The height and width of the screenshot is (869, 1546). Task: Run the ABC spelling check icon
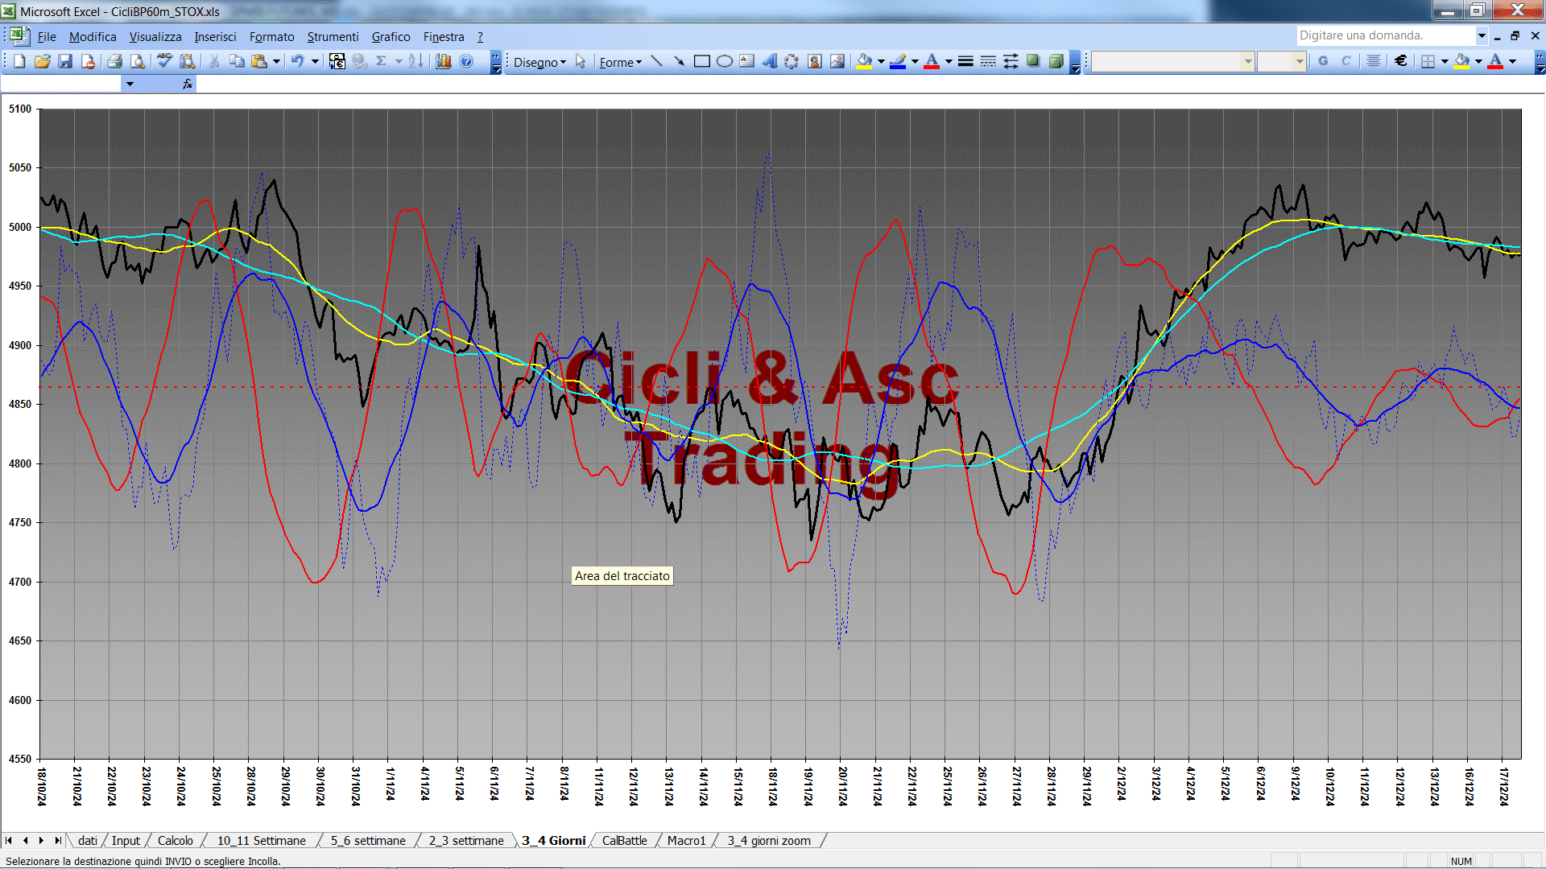164,61
